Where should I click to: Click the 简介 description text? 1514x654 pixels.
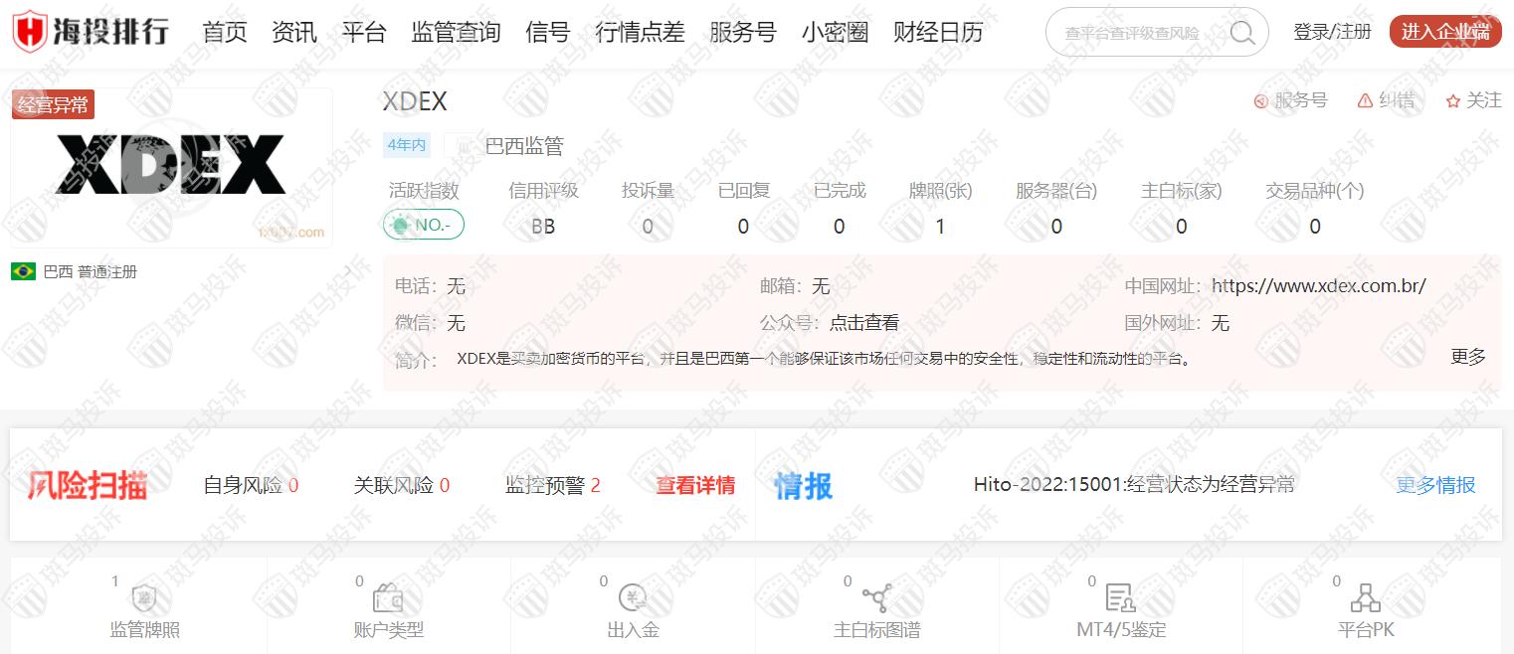click(824, 359)
